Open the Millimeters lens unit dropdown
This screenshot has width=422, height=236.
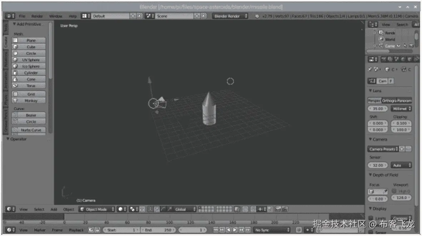(401, 109)
